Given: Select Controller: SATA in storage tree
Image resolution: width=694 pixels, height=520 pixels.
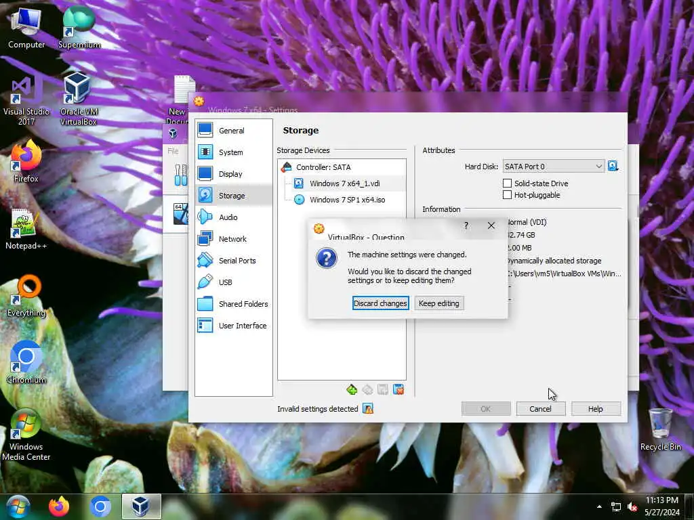Looking at the screenshot, I should 342,167.
